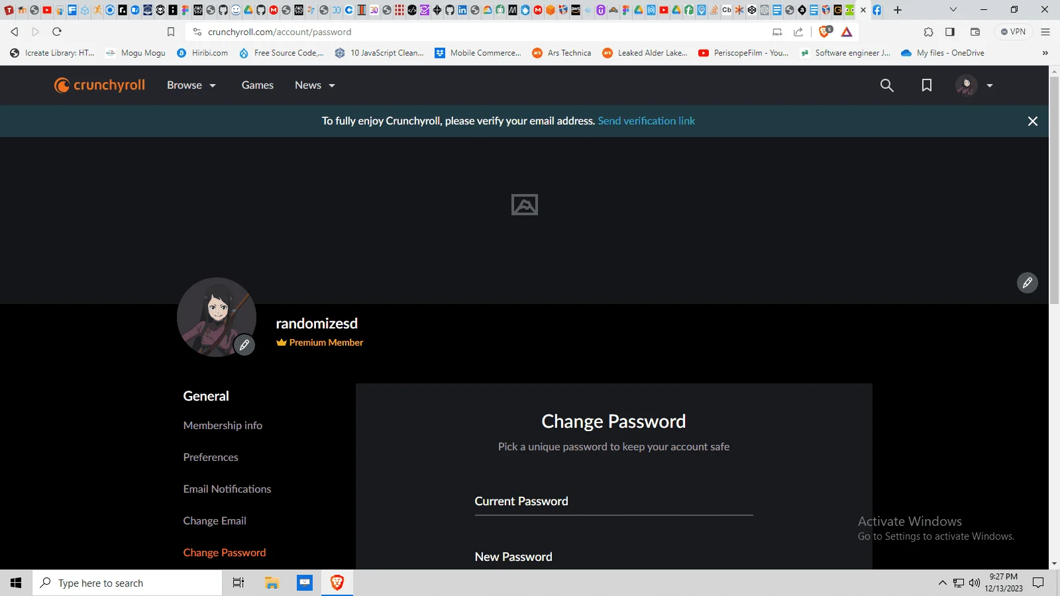Focus the New Password field
Viewport: 1060px width, 596px height.
click(613, 557)
